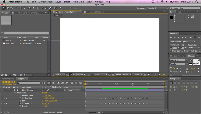Open the Regular font style dropdown

tap(179, 64)
